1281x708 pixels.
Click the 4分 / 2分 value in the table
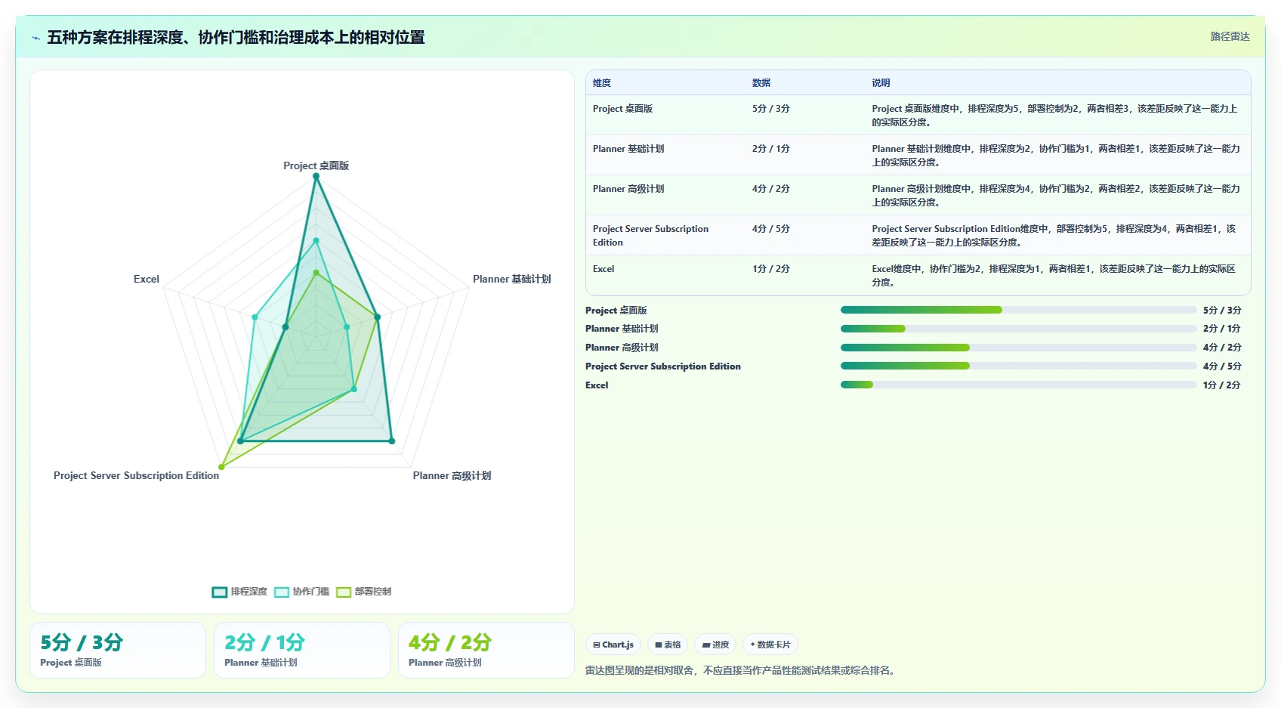point(771,189)
